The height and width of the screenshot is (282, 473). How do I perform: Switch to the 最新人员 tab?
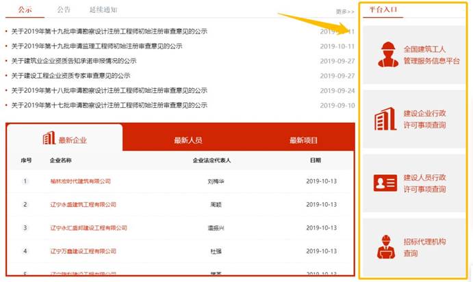click(x=188, y=140)
